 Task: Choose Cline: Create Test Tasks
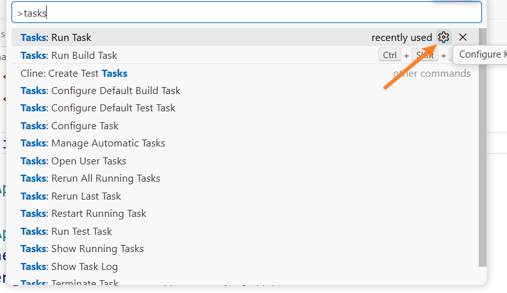coord(245,74)
